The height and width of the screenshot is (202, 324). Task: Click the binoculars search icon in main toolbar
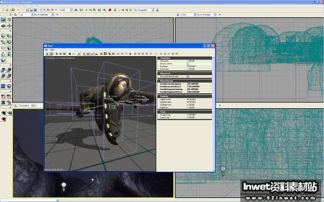(76, 10)
